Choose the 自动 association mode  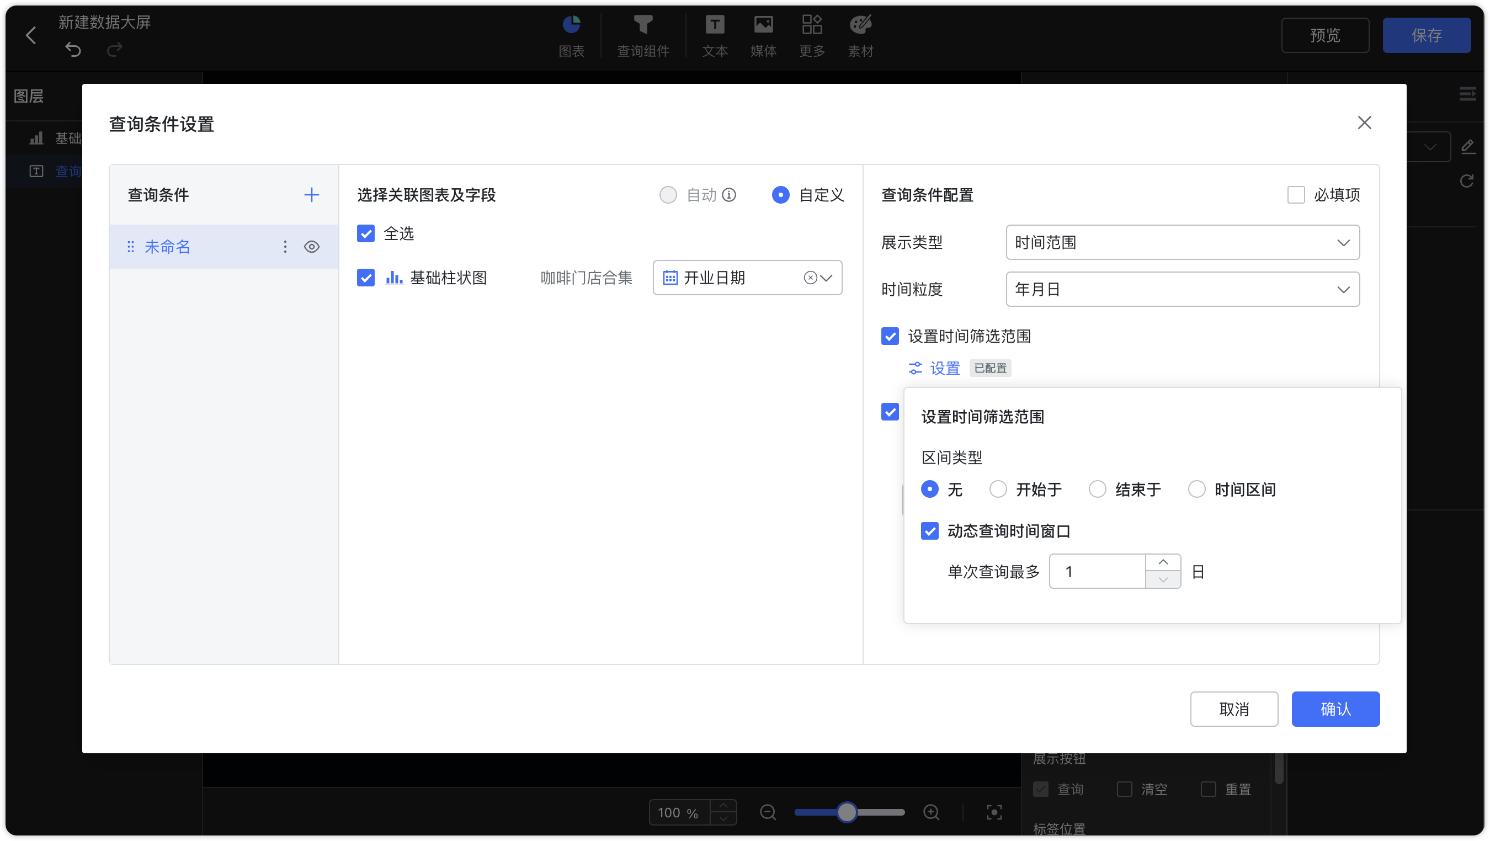(668, 195)
